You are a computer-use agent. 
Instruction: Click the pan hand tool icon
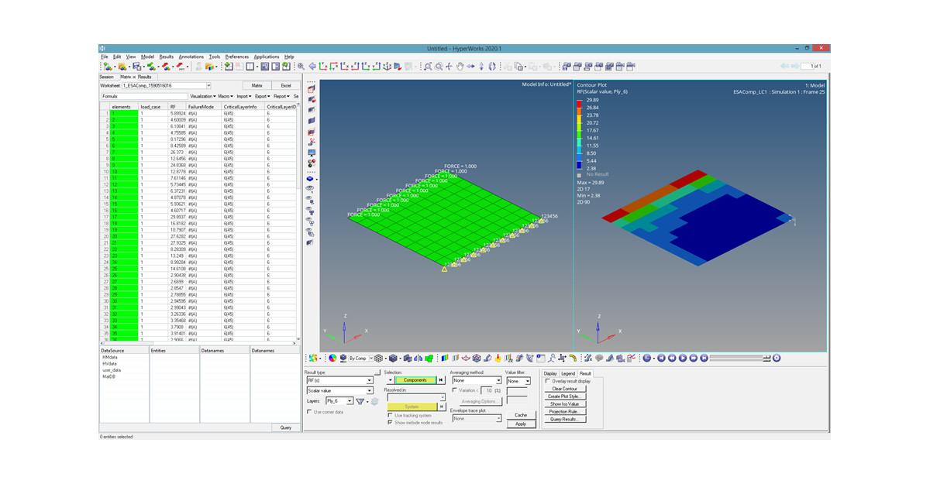click(x=460, y=67)
